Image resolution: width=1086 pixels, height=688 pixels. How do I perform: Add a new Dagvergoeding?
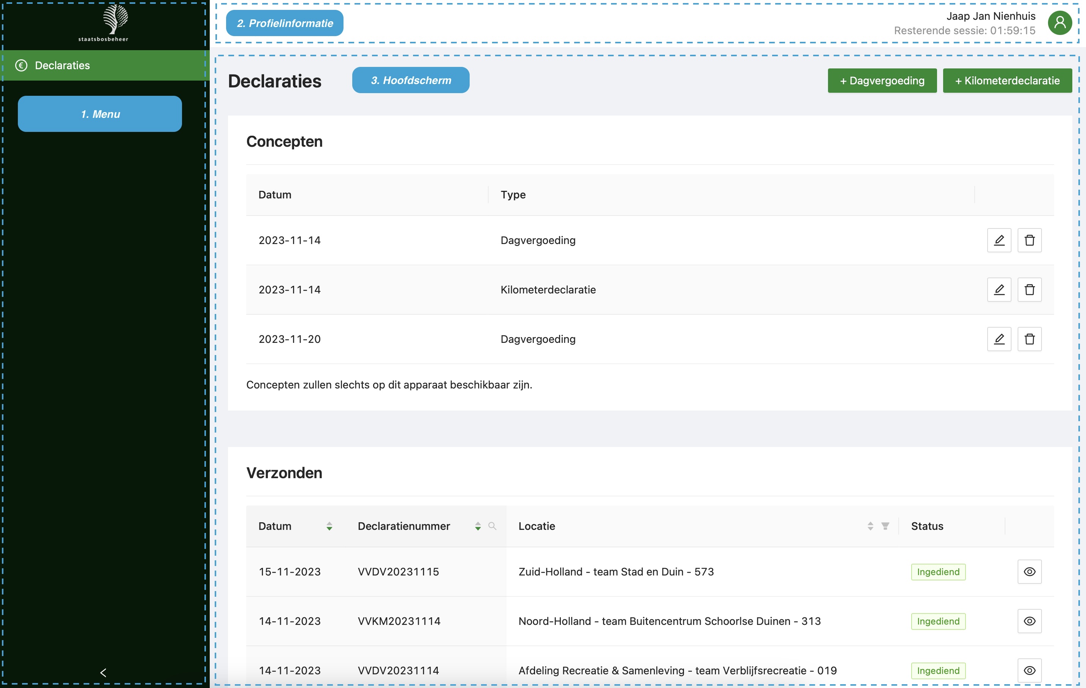pyautogui.click(x=882, y=81)
